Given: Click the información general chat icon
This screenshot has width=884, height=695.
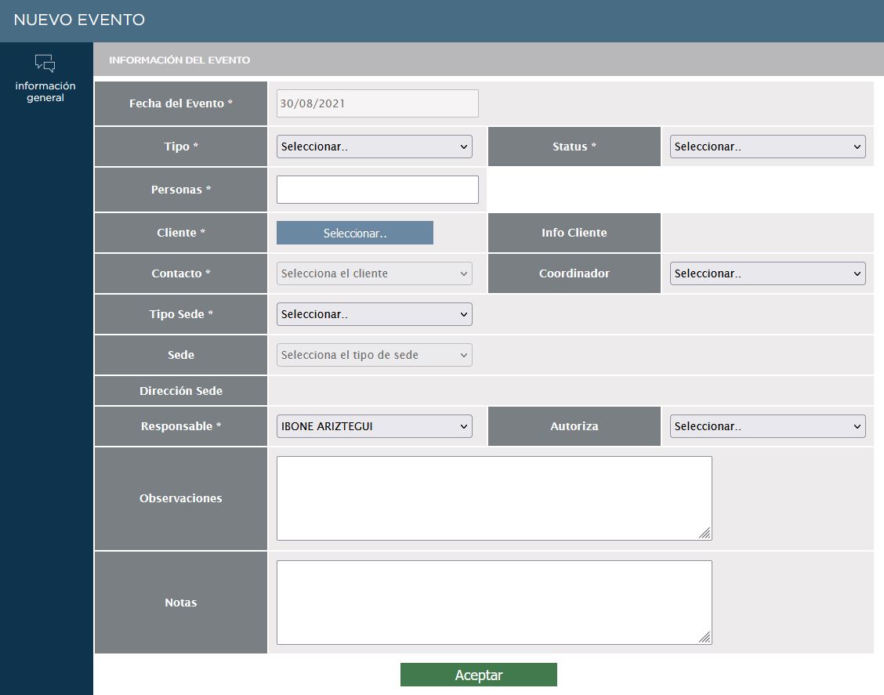Looking at the screenshot, I should 45,63.
